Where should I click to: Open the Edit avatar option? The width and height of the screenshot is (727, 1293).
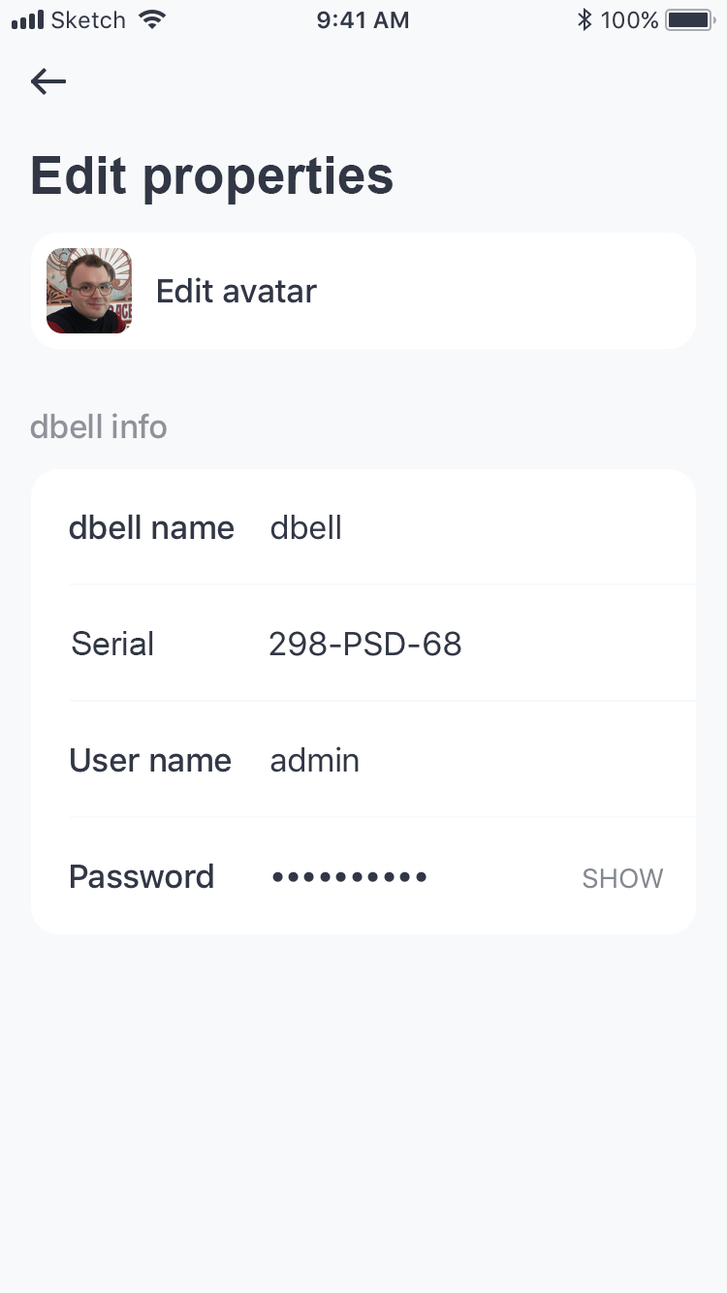pos(237,291)
